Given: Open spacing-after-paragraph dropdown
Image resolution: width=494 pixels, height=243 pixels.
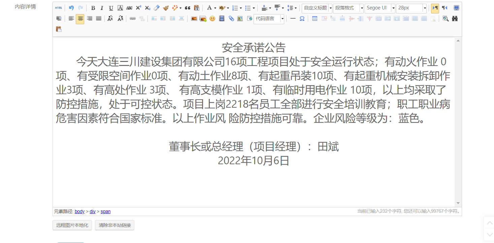Looking at the screenshot, I should (283, 8).
